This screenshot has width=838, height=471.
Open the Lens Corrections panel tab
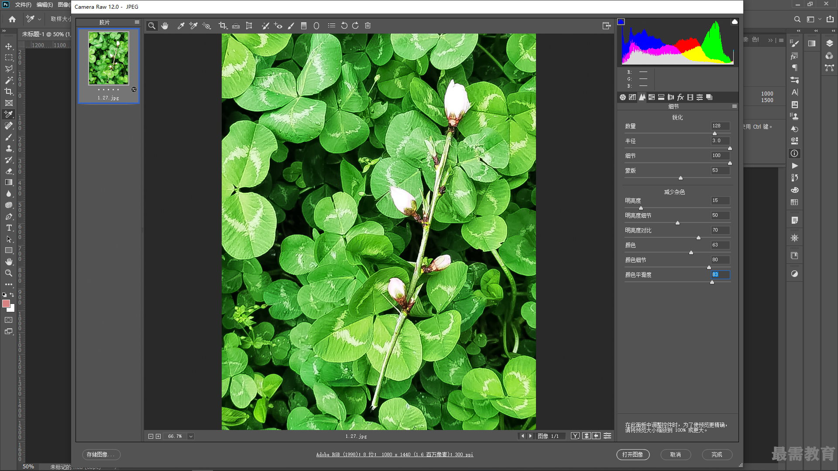671,97
